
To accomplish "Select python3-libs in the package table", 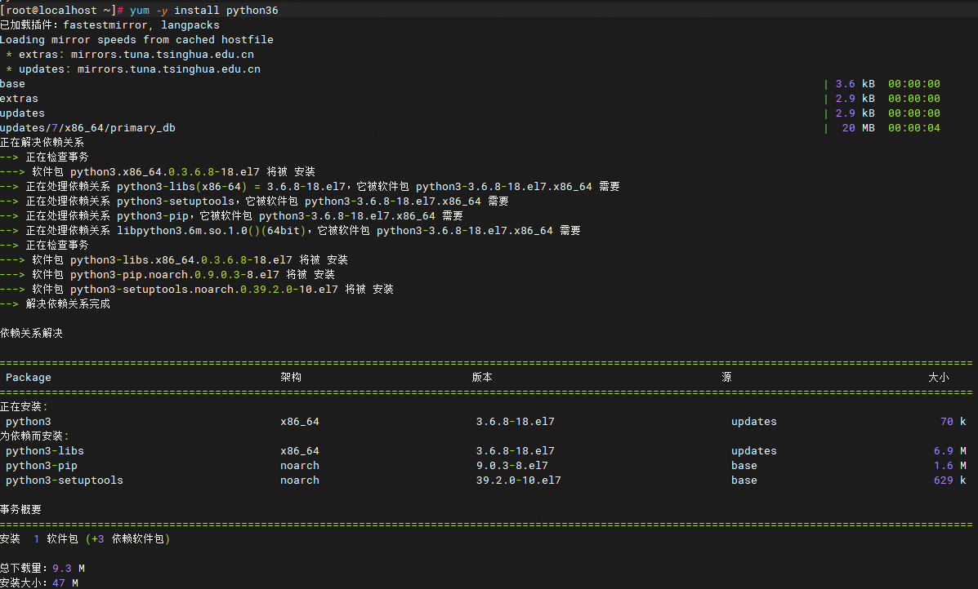I will pyautogui.click(x=45, y=451).
